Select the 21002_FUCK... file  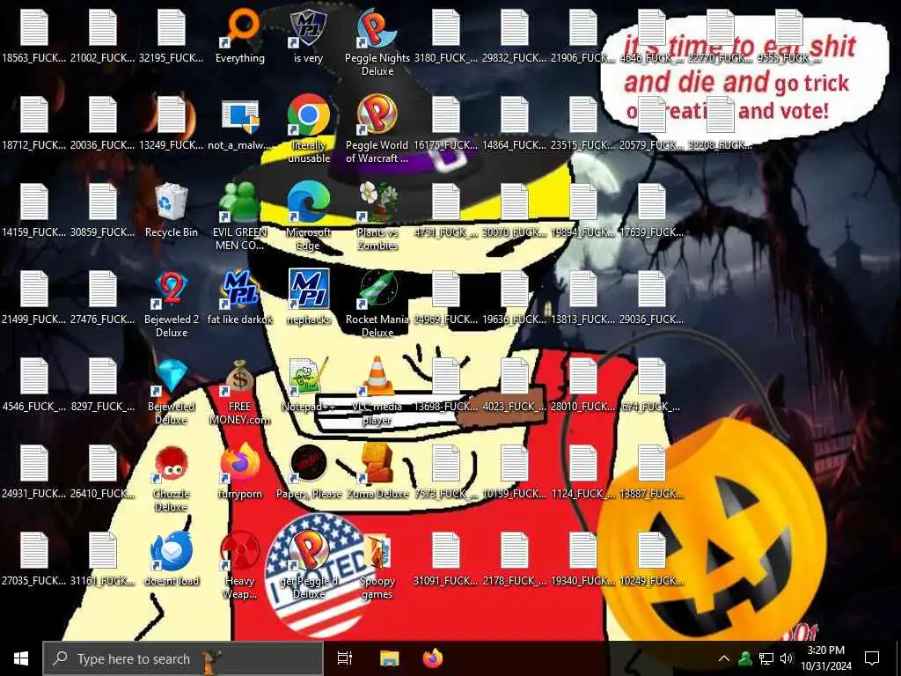click(103, 35)
